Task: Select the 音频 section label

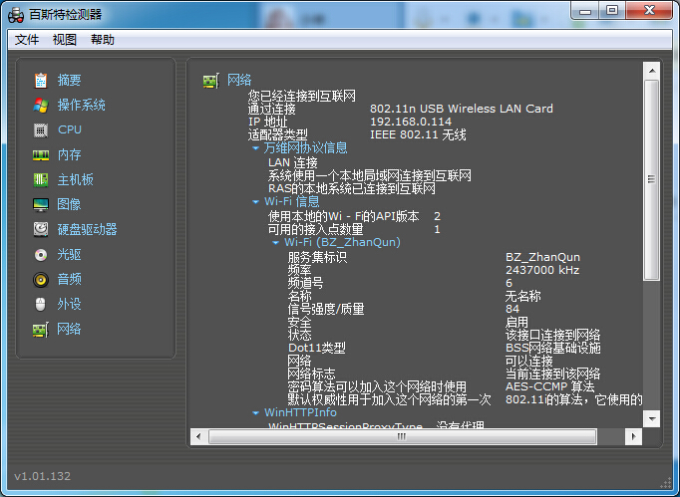Action: point(70,279)
